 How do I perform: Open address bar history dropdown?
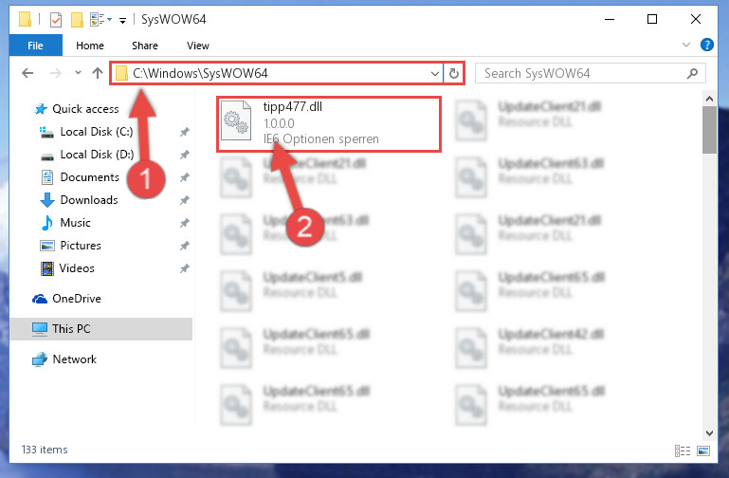click(435, 73)
